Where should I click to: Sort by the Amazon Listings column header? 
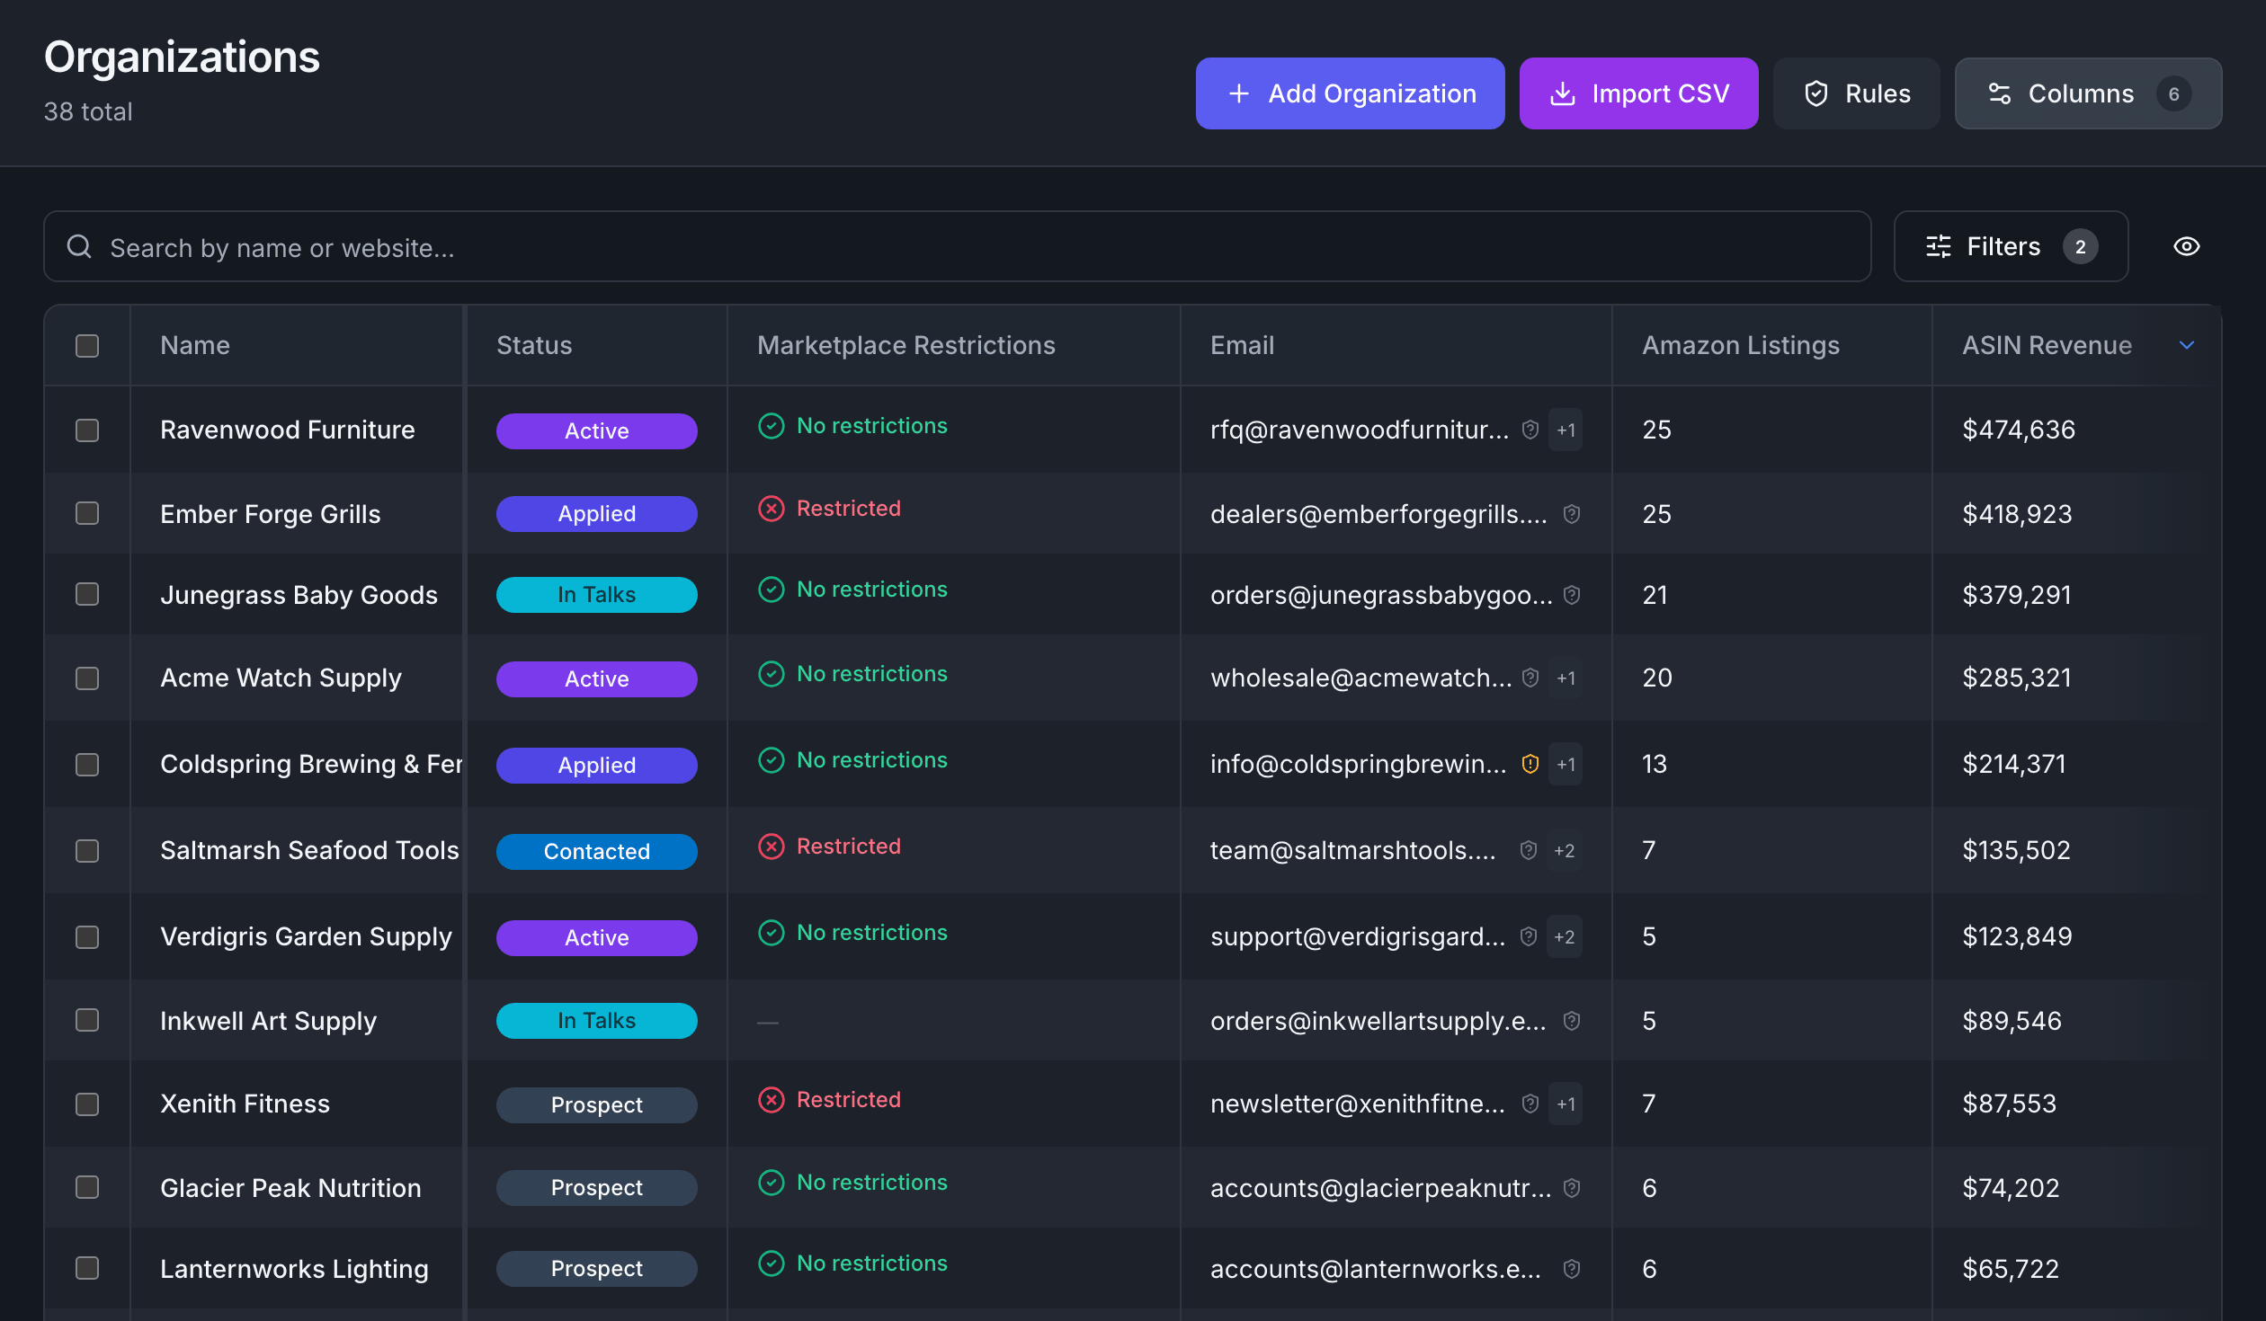click(1741, 345)
